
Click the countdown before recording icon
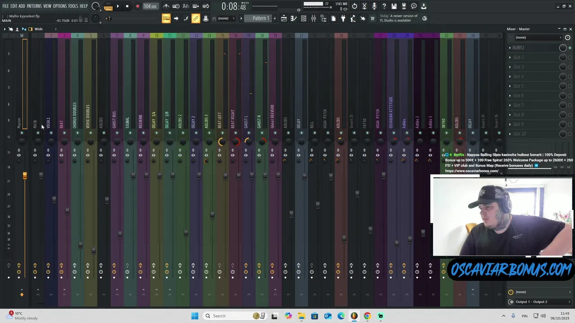pos(186,6)
